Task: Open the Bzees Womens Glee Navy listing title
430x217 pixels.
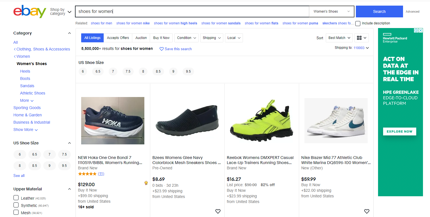Action: pyautogui.click(x=186, y=160)
